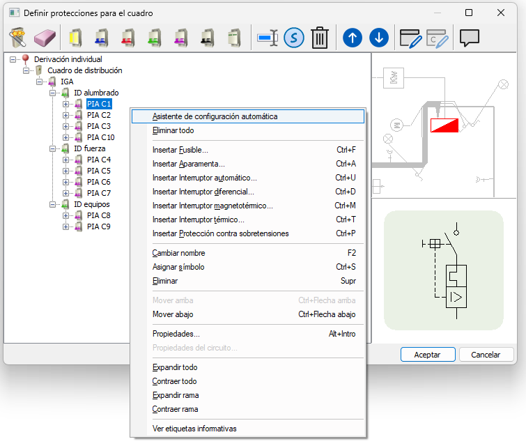
Task: Click the blue down arrow icon
Action: [378, 37]
